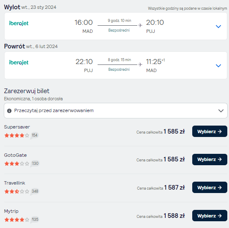This screenshot has height=228, width=229.
Task: Click the 535 reviews bubble for Mytrip
Action: (x=35, y=220)
